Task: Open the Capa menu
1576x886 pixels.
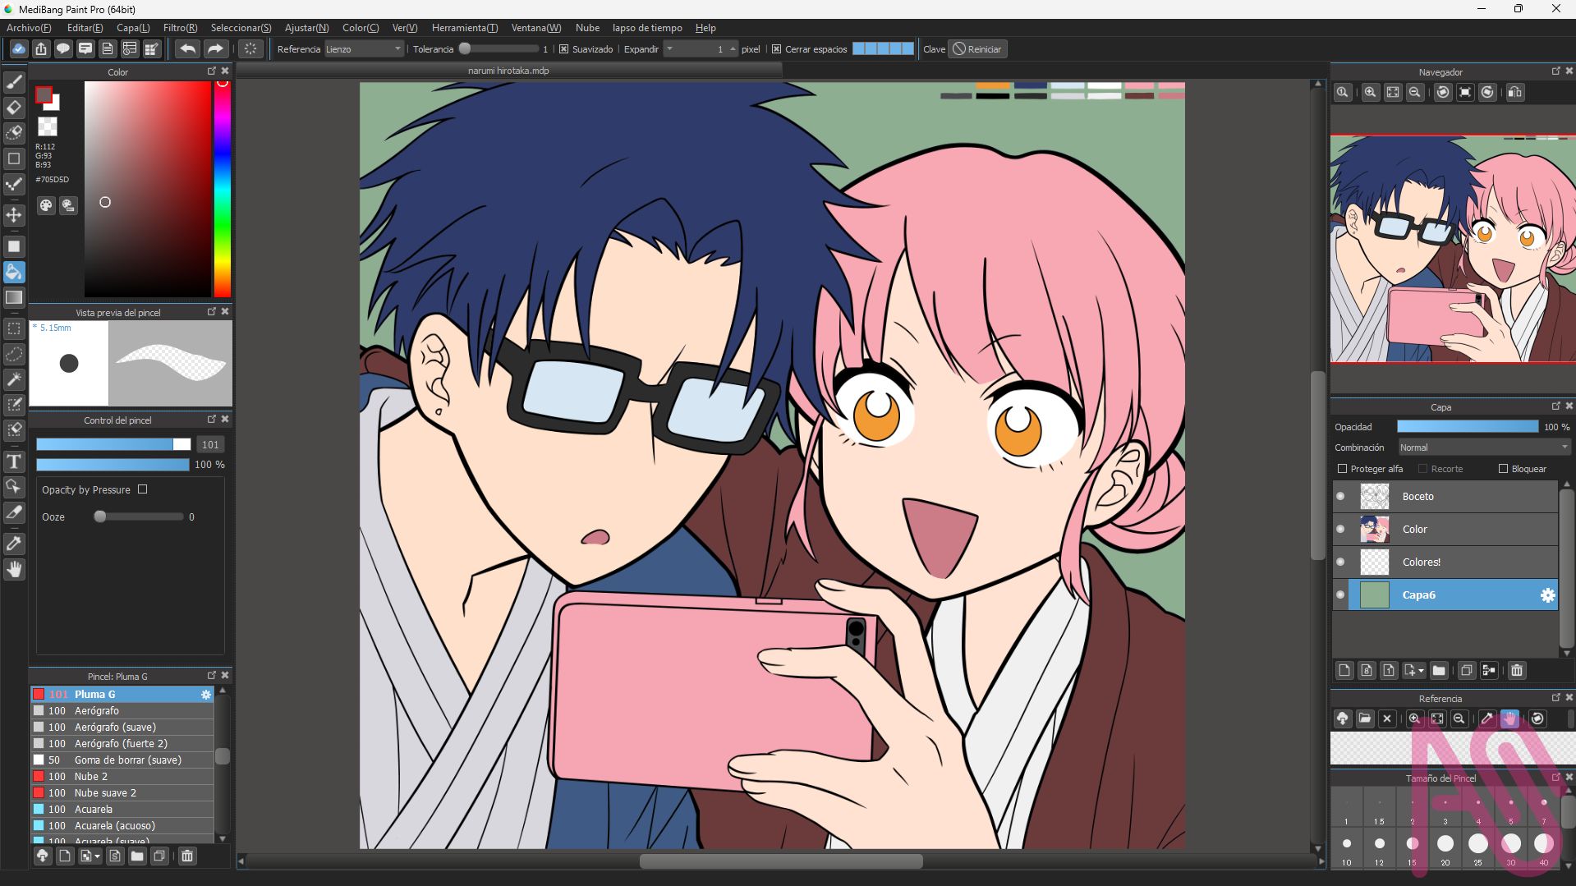Action: click(133, 28)
